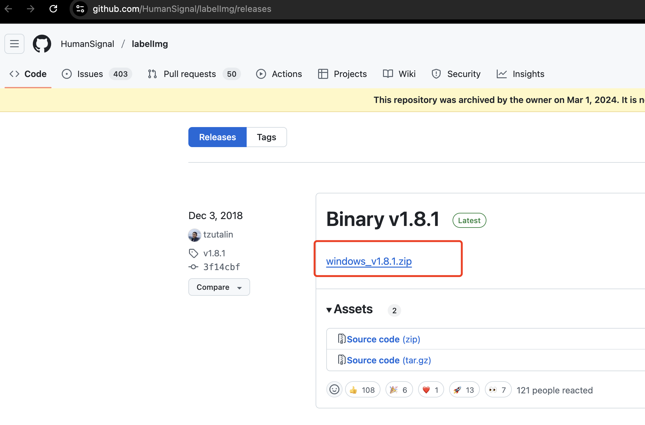Image resolution: width=645 pixels, height=425 pixels.
Task: Click the Dec 3, 2018 release date
Action: coord(216,216)
